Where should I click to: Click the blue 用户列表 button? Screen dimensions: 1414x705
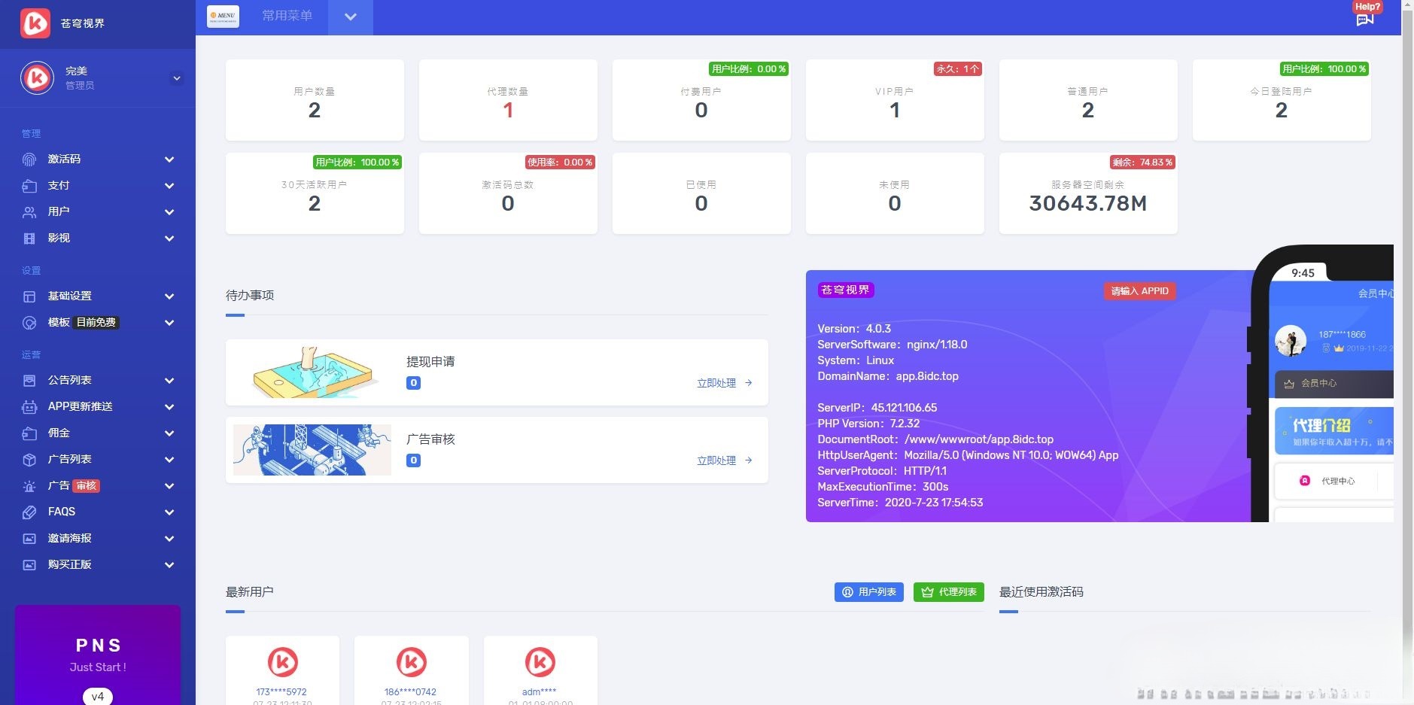coord(869,592)
